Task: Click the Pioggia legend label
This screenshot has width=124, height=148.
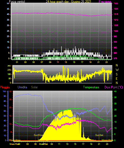Action: (x=5, y=87)
